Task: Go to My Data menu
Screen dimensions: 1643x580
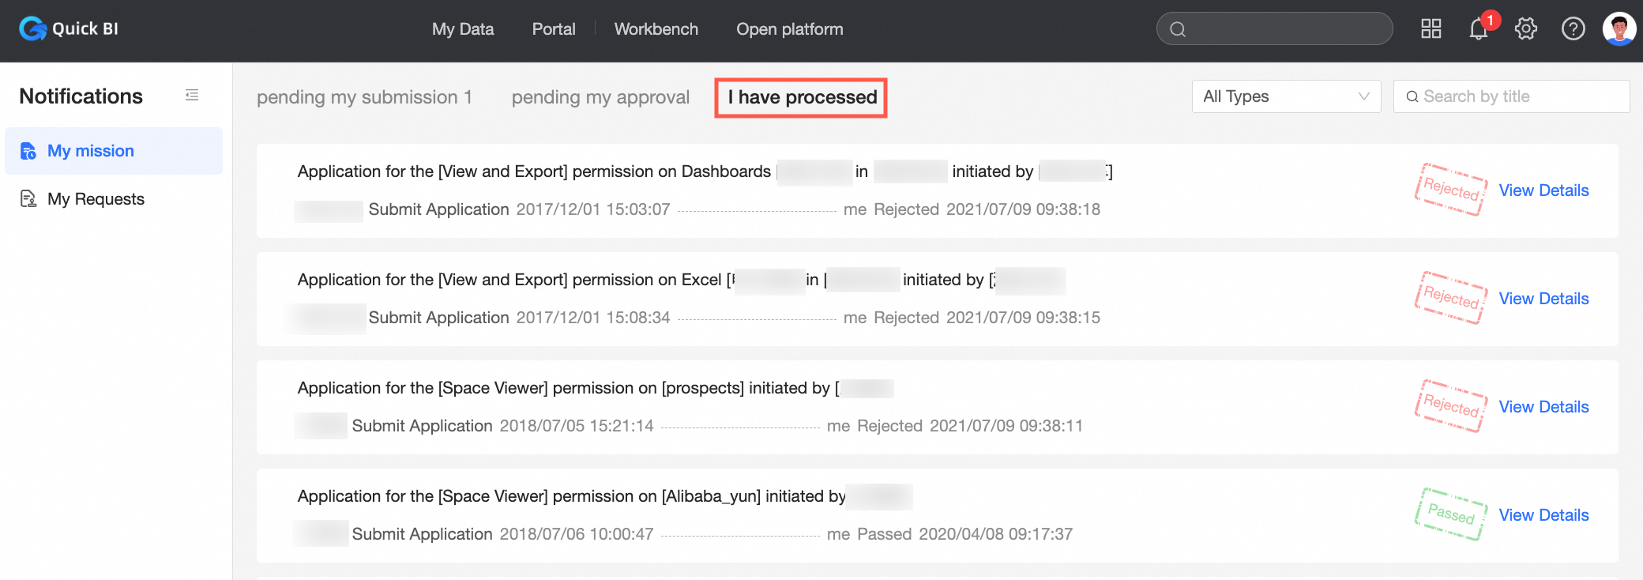Action: pos(463,29)
